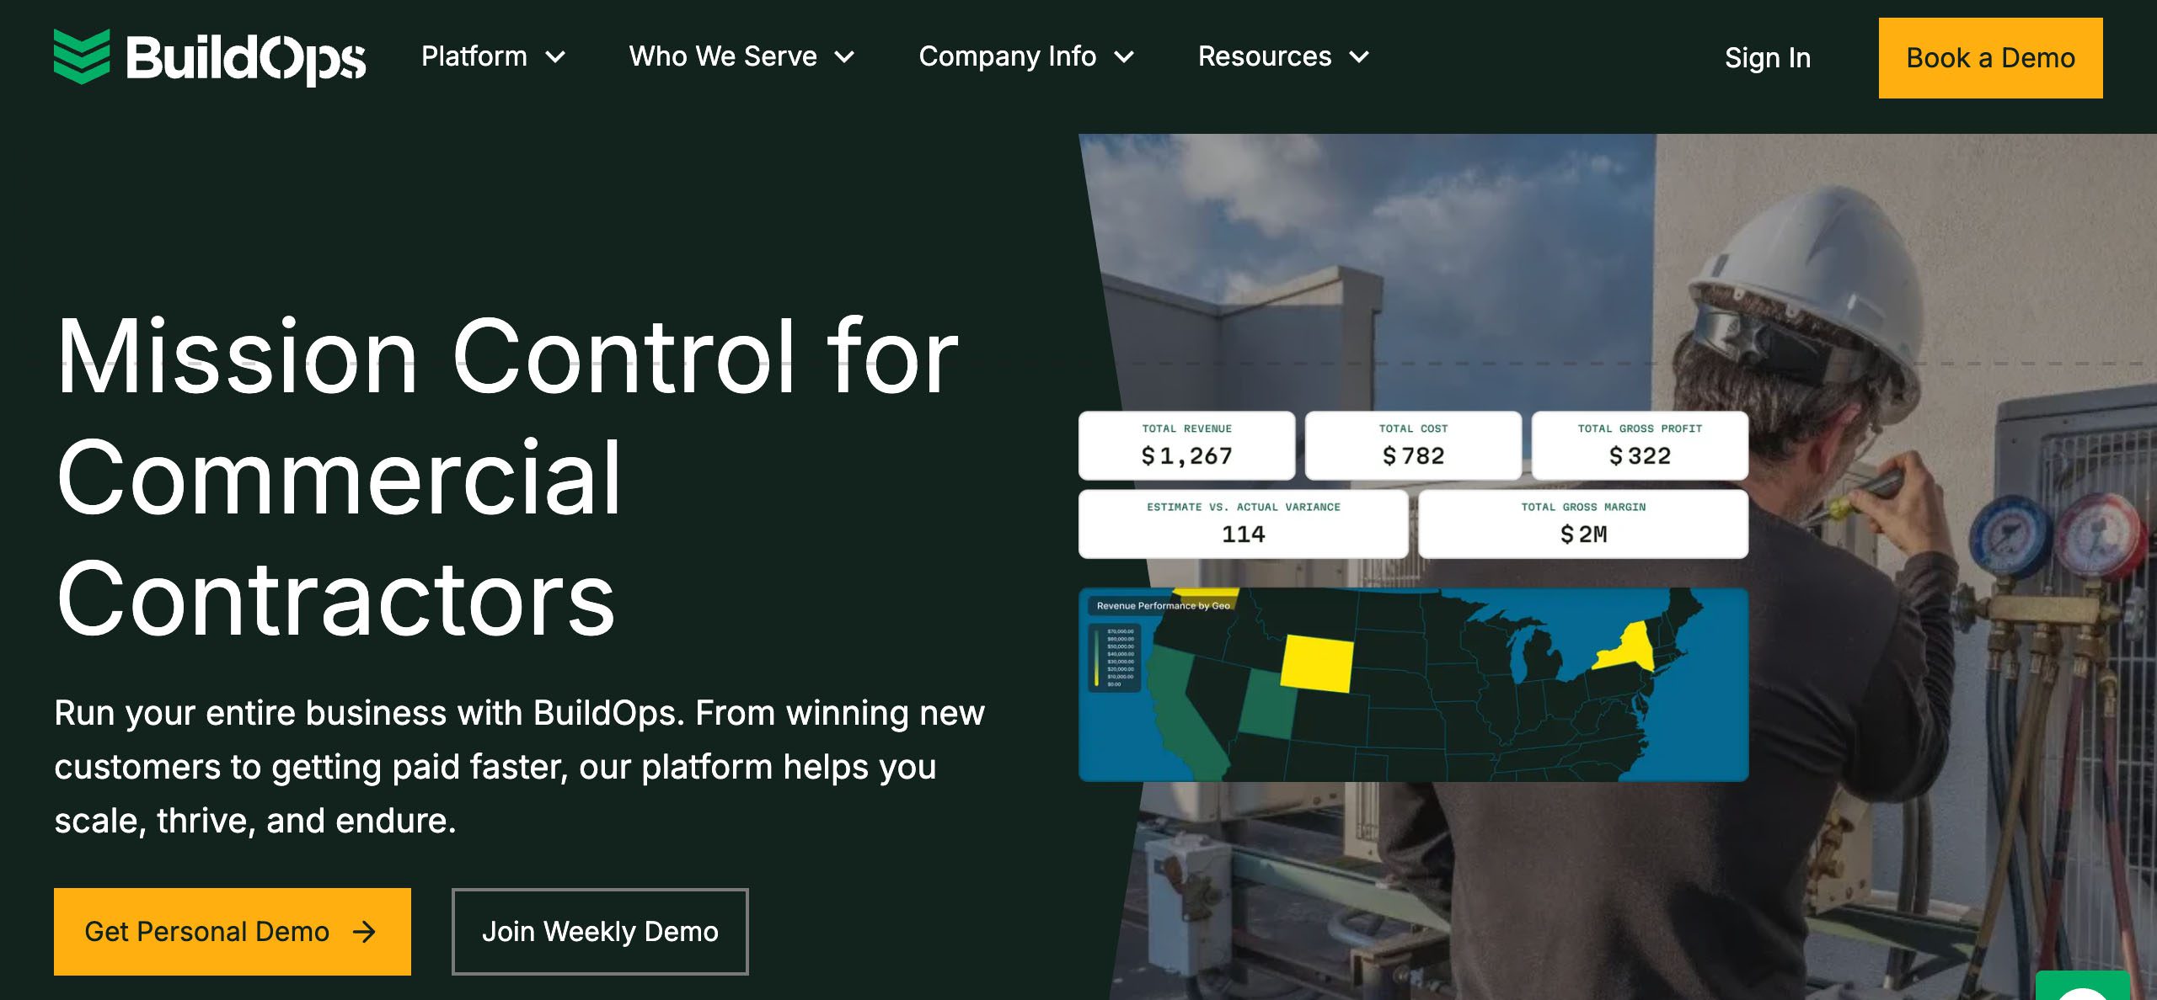
Task: Click the arrow icon in Get Personal Demo
Action: 364,932
